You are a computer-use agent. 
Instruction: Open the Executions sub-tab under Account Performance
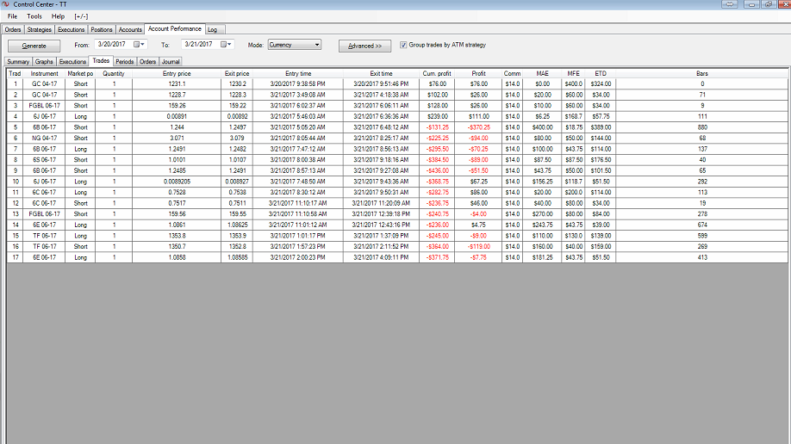(x=72, y=61)
